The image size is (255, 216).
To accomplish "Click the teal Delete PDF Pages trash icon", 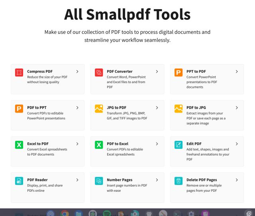I will (x=178, y=181).
